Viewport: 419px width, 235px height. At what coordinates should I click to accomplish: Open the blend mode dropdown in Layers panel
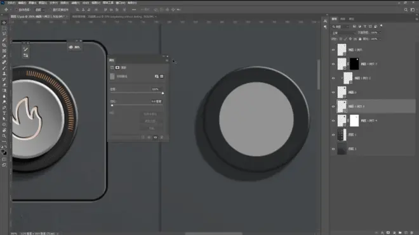343,33
